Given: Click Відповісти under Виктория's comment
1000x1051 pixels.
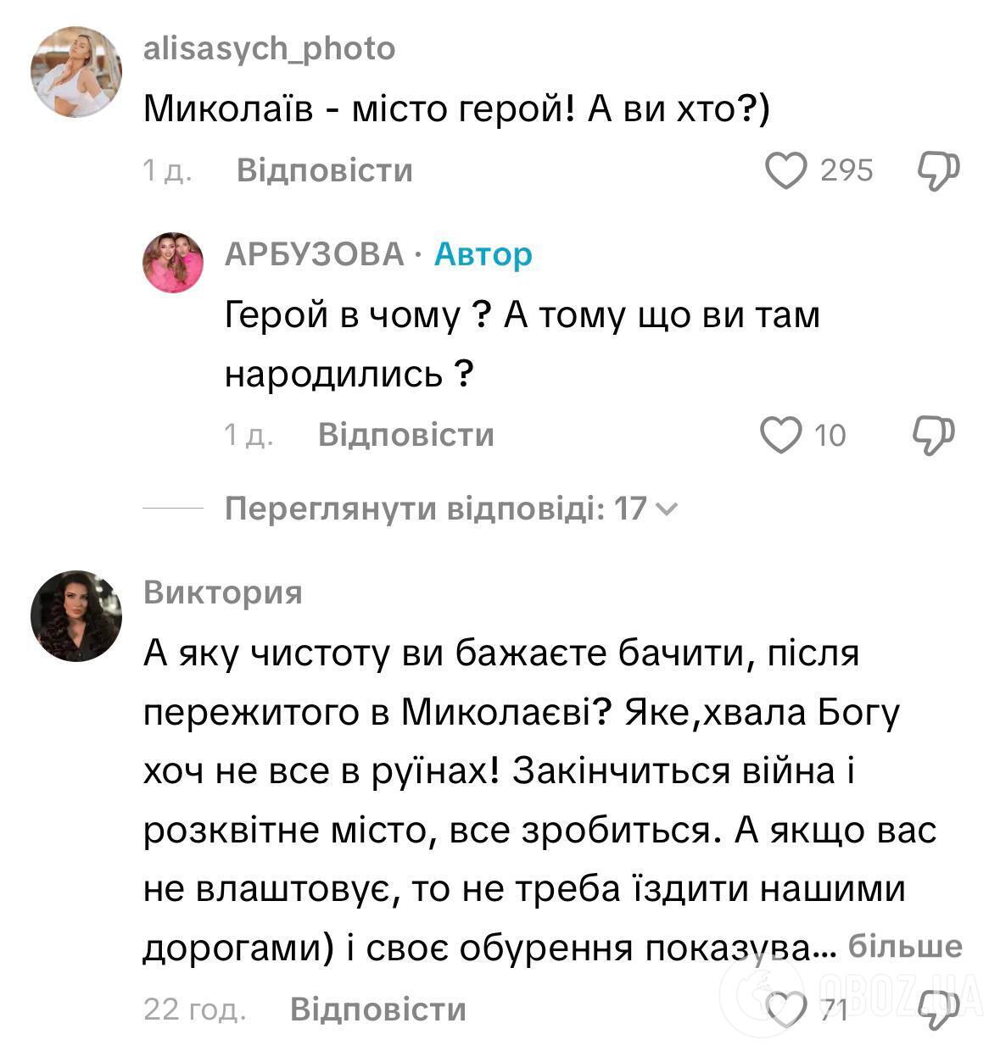Looking at the screenshot, I should 378,1009.
